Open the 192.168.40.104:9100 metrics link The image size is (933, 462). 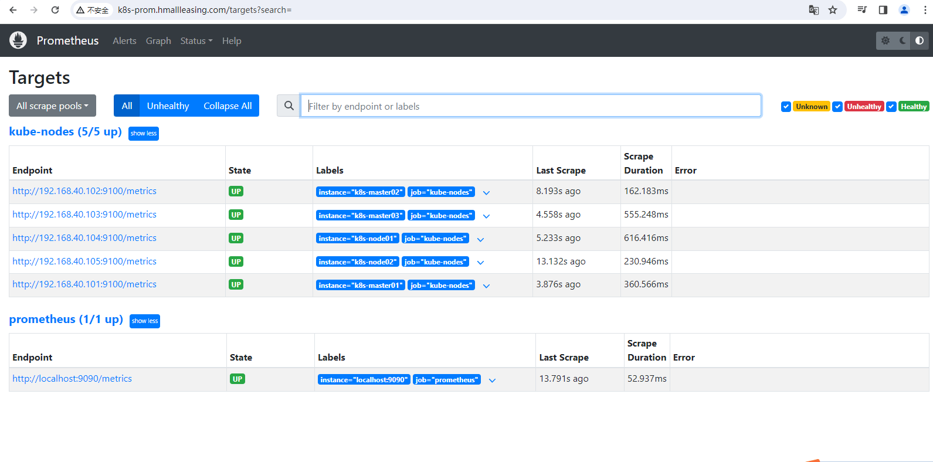[84, 238]
